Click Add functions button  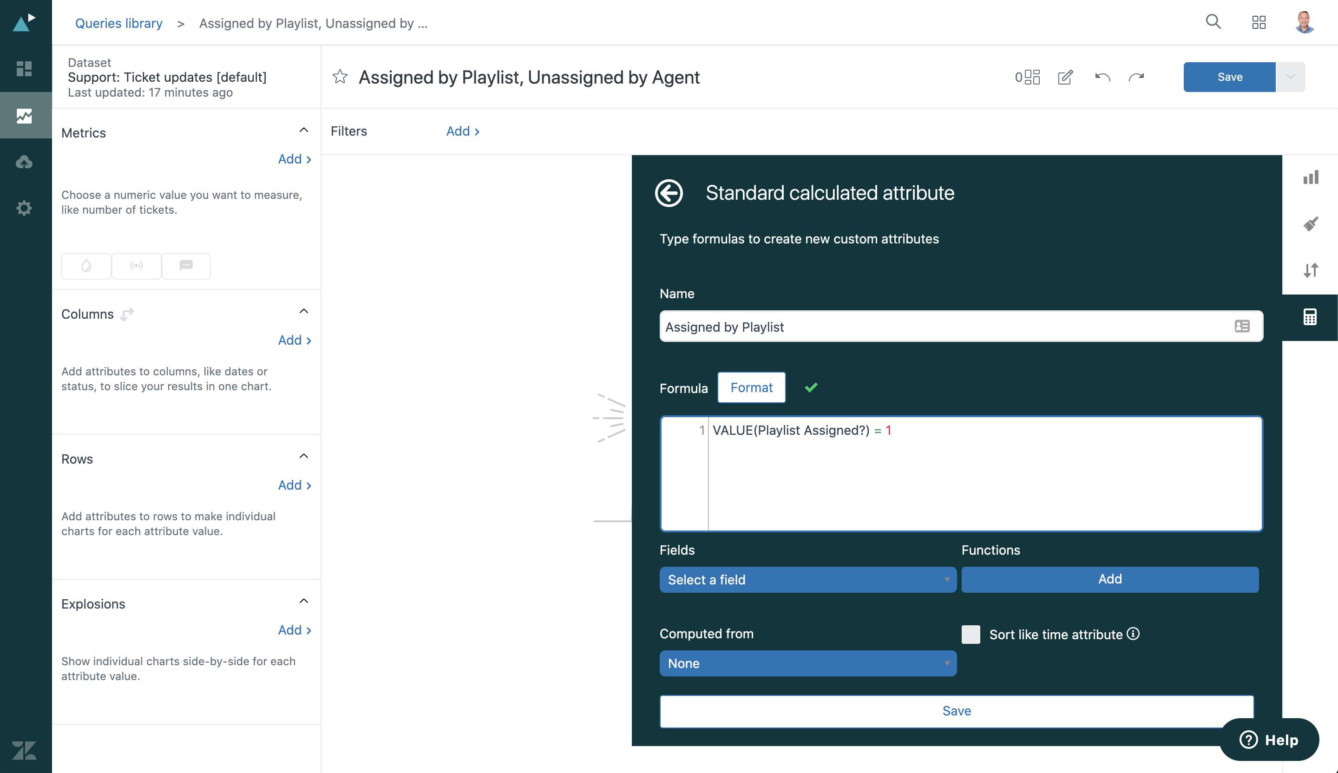click(x=1110, y=579)
